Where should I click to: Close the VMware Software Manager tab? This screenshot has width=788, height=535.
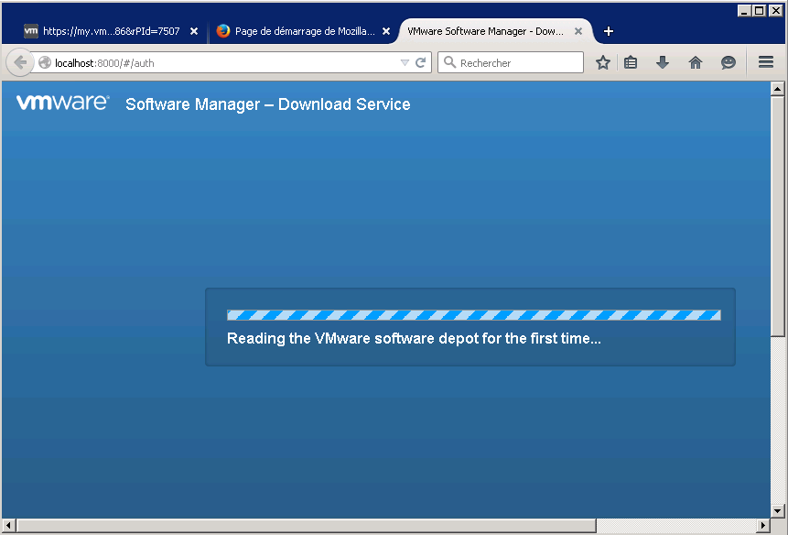[x=578, y=31]
